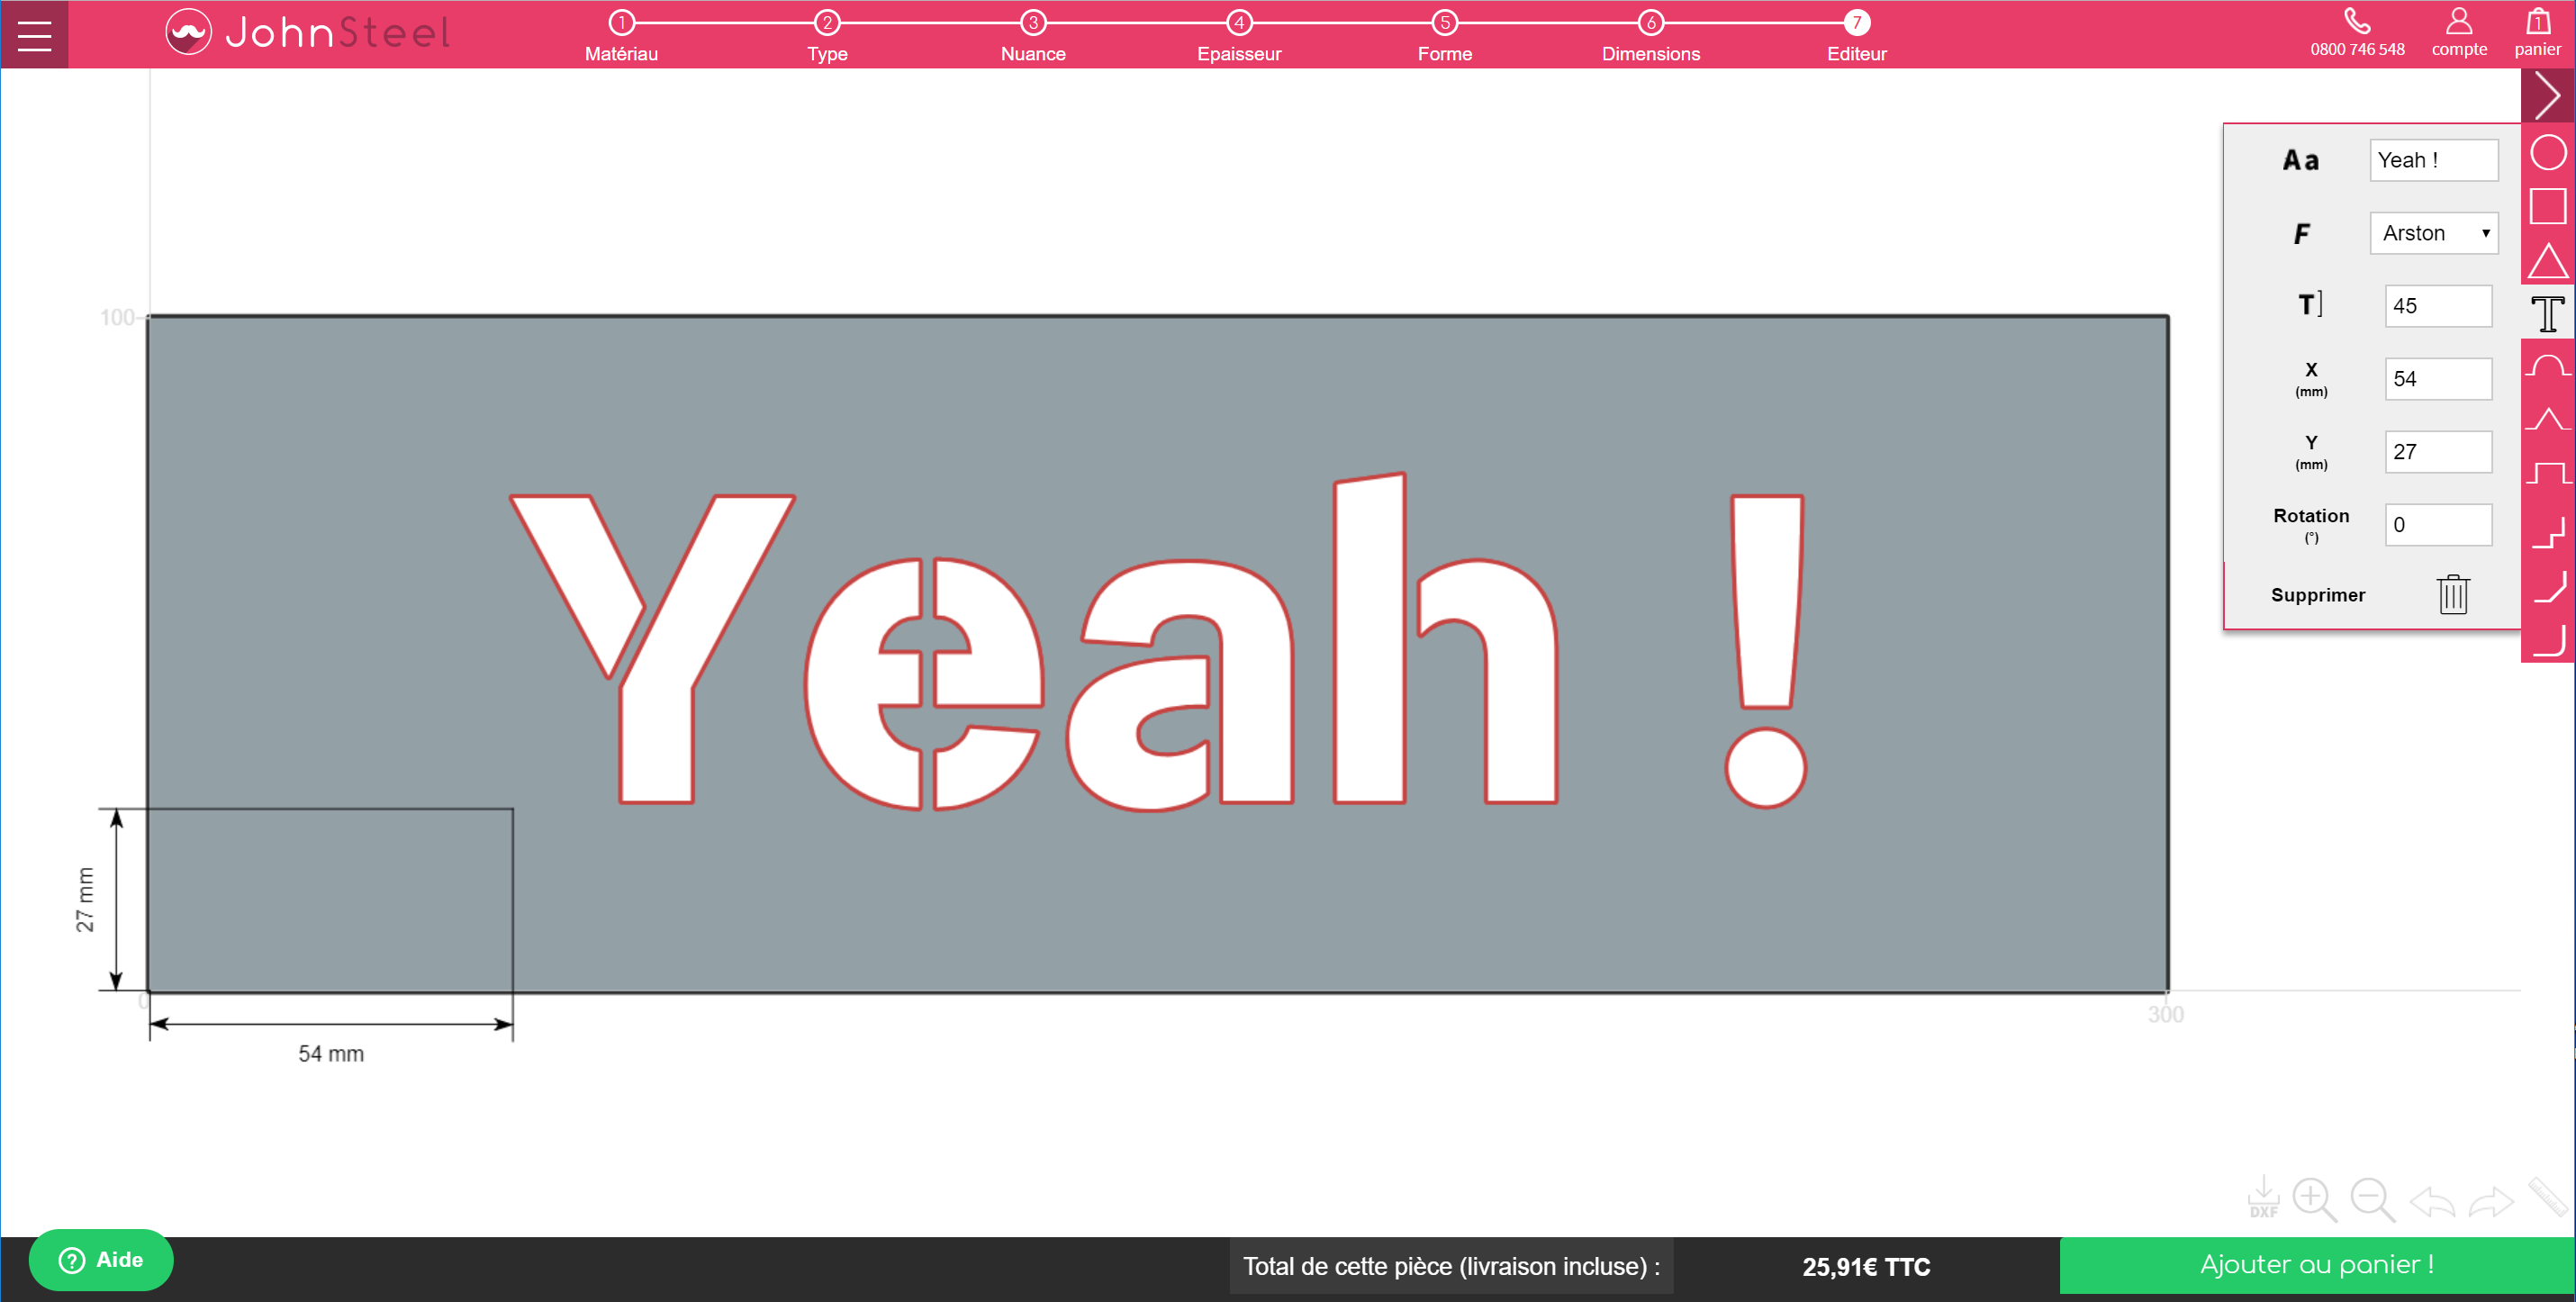Select the square shape tool

[2547, 206]
